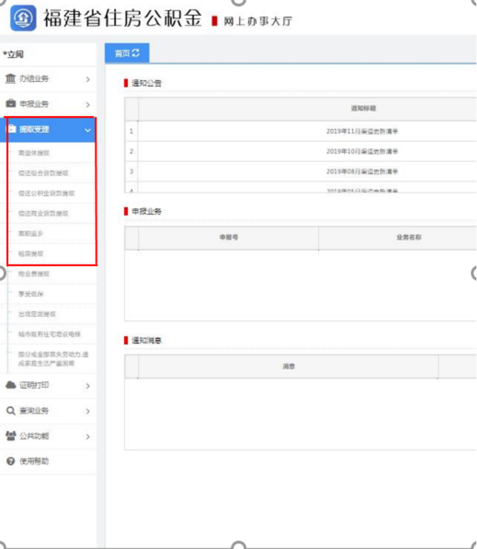
Task: Open the 2019年11月 notice link
Action: coord(362,132)
